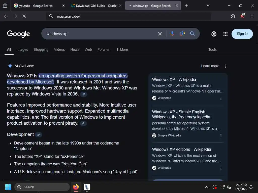Click the address bar showing massgrave.dev

click(x=128, y=16)
